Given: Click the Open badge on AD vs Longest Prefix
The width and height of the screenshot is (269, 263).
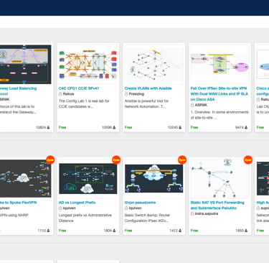Looking at the screenshot, I should 116,160.
